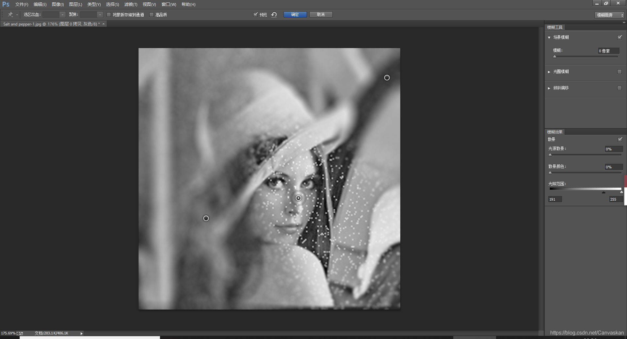Expand the 倾斜偏移 section triangle

point(549,88)
